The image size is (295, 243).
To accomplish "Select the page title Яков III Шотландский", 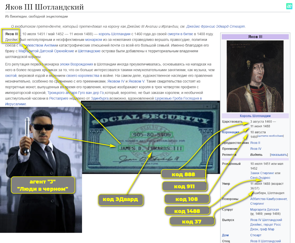I will click(x=44, y=7).
